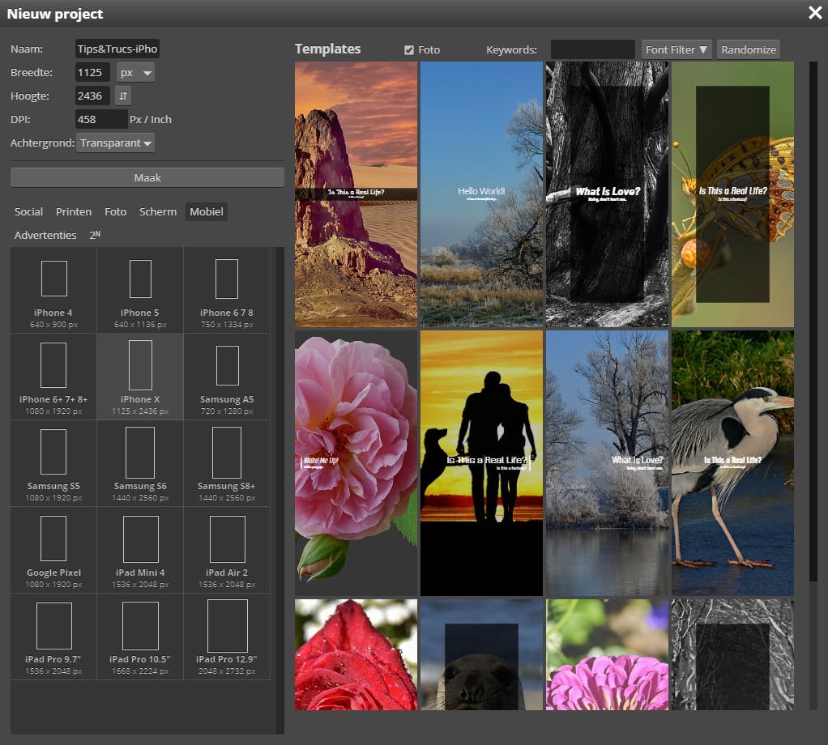Open the px unit dropdown

[x=135, y=73]
